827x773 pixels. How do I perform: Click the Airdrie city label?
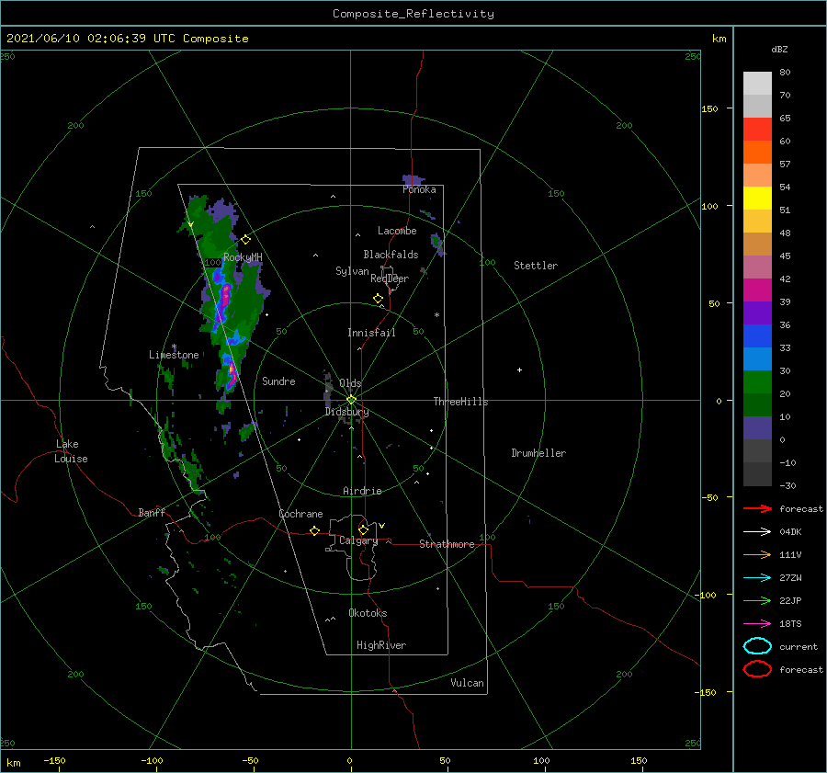[362, 491]
